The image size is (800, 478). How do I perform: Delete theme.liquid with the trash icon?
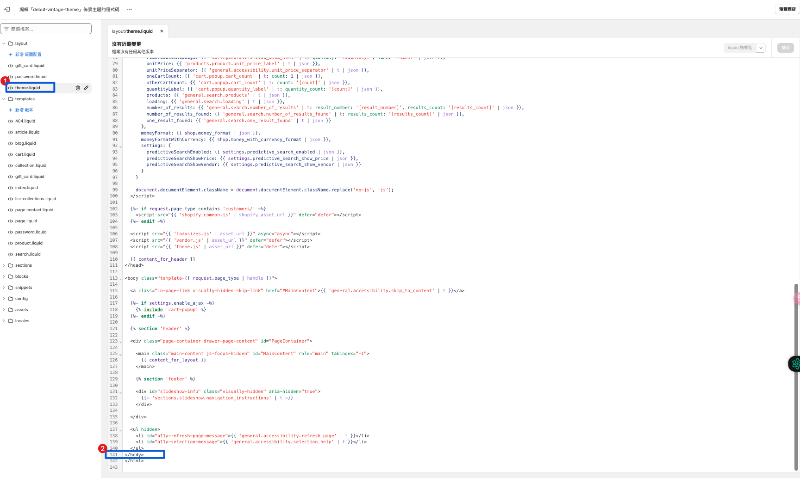pos(78,88)
